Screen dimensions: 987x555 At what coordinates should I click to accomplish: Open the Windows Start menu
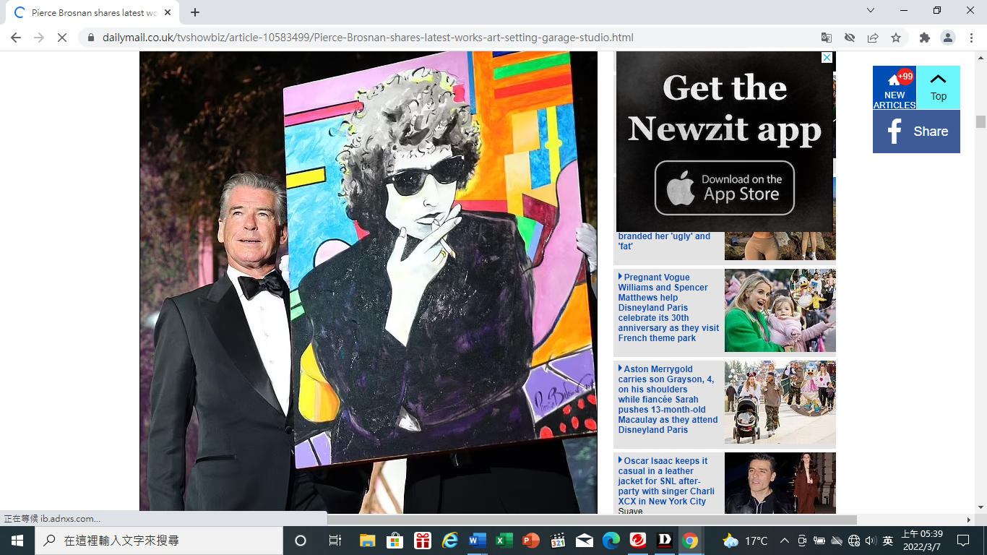coord(17,541)
